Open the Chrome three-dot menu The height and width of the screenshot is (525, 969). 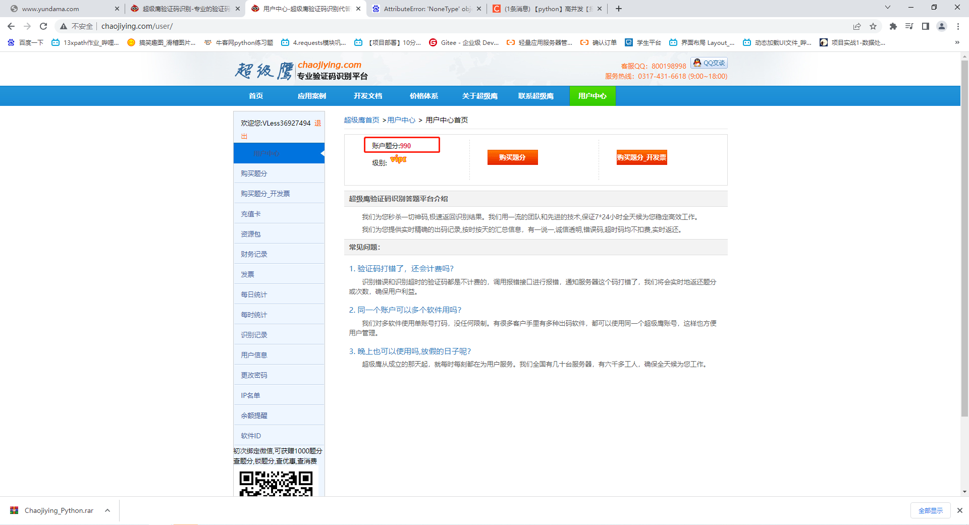point(958,26)
